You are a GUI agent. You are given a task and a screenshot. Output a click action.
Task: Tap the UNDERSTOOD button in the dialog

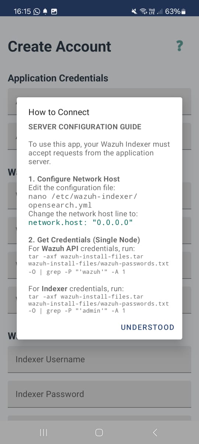147,327
